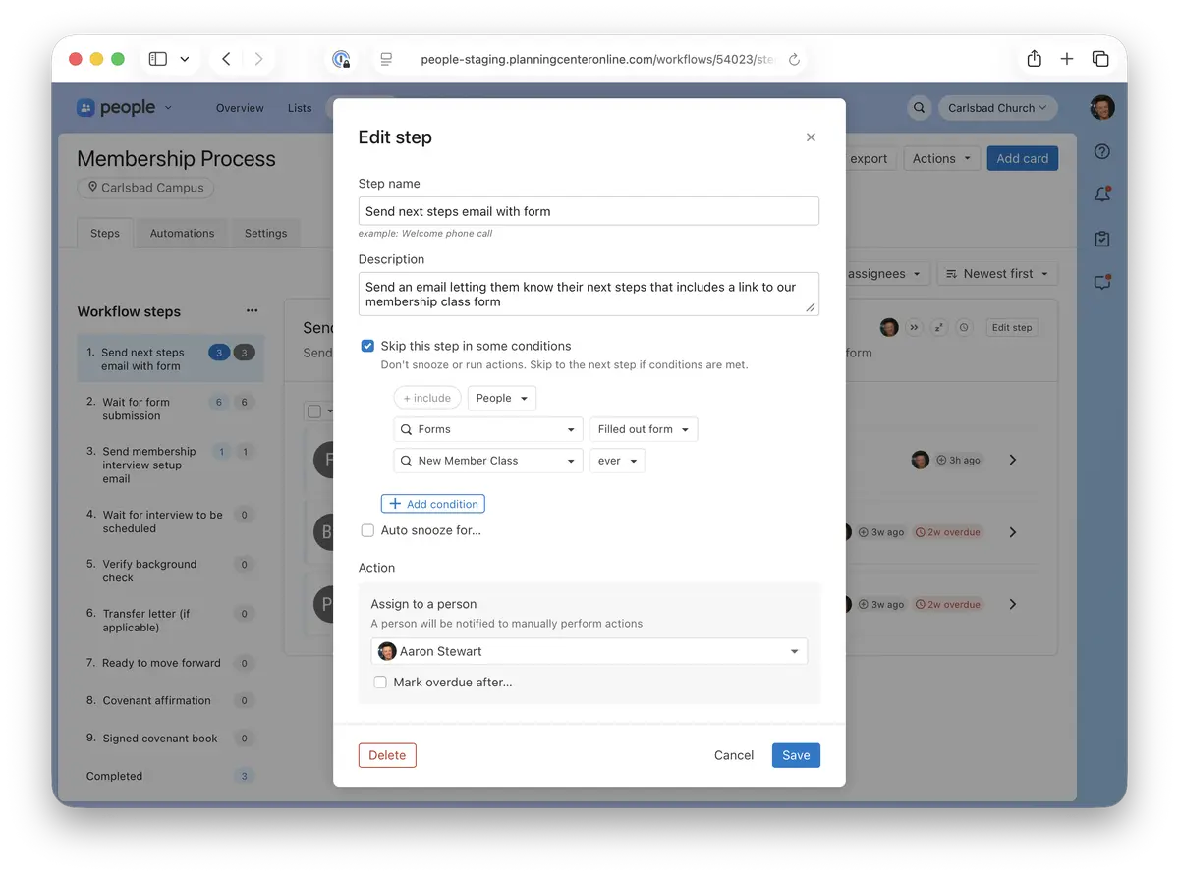Click the People app logo icon
1179x876 pixels.
[85, 108]
